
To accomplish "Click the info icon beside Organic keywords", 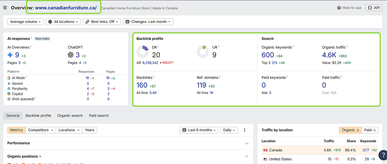I will click(x=293, y=47).
